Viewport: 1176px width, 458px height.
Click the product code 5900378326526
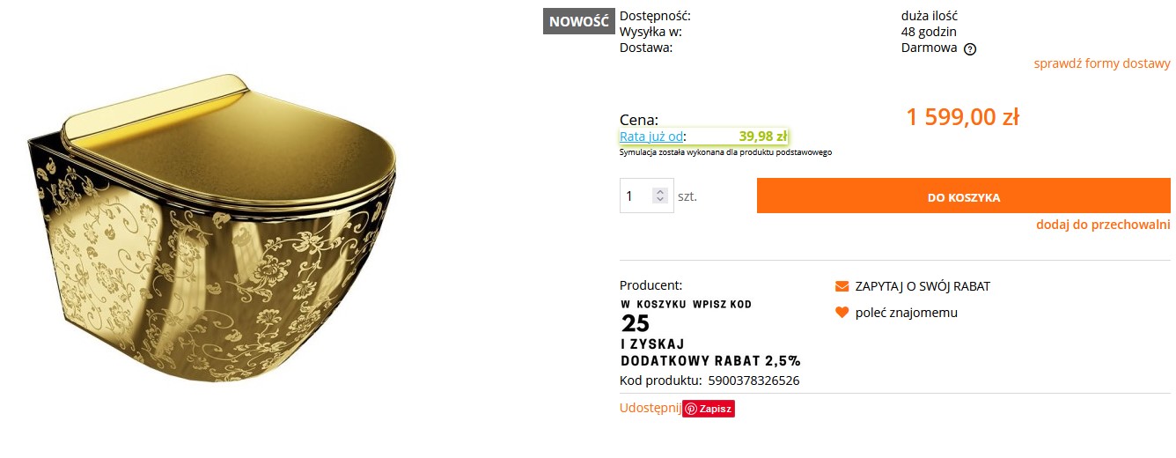point(753,380)
